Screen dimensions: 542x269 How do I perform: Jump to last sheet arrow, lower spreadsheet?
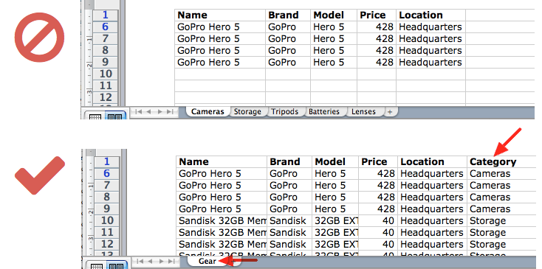click(x=171, y=261)
